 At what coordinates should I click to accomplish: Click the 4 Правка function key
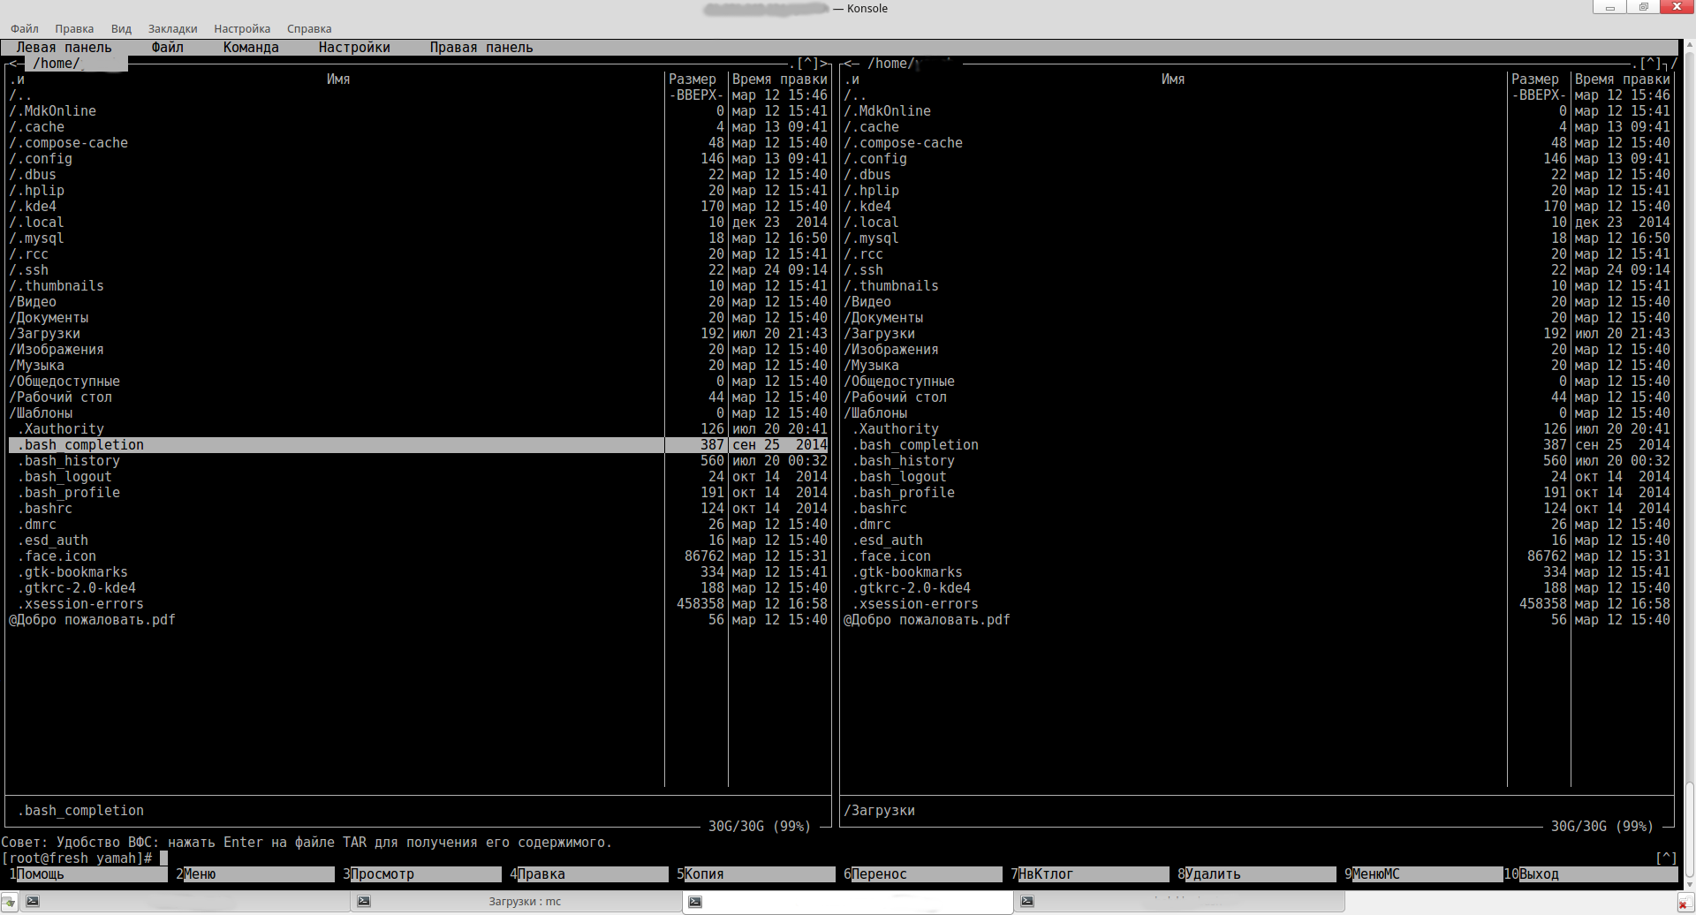[x=589, y=874]
